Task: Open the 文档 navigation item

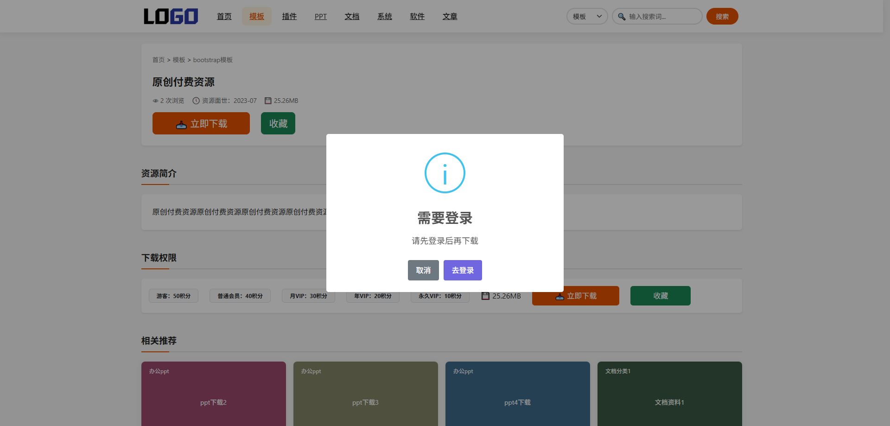Action: click(352, 16)
